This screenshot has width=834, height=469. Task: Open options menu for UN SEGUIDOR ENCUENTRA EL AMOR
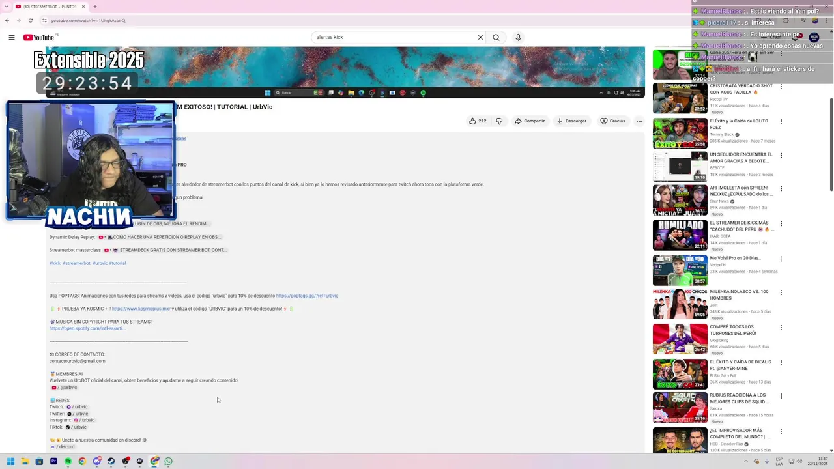pos(781,156)
